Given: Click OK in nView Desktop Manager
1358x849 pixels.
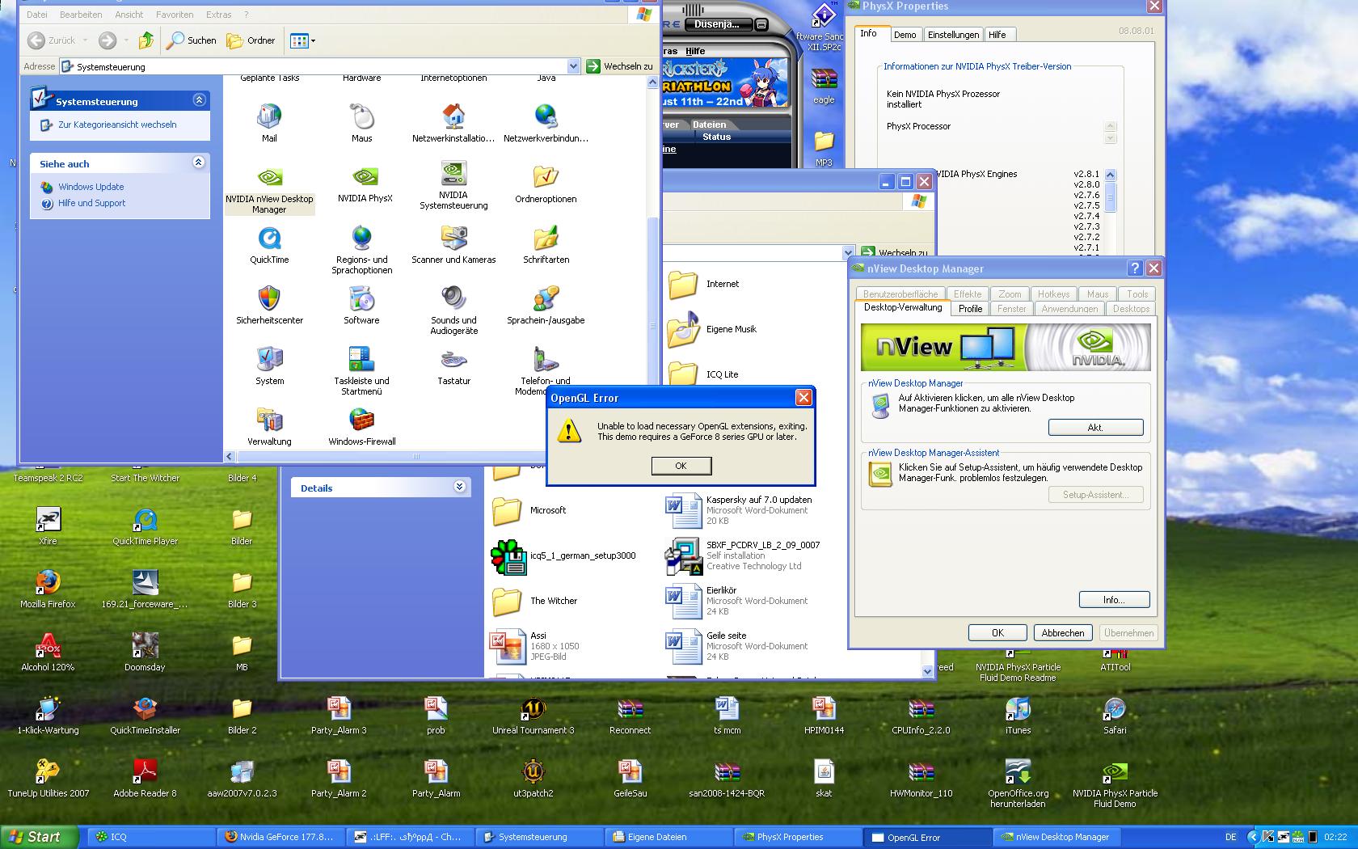Looking at the screenshot, I should click(x=997, y=633).
